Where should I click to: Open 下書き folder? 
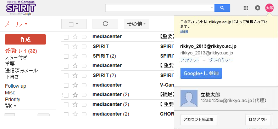[x=12, y=77]
